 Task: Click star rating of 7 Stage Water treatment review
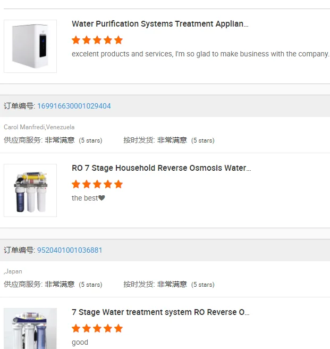[x=97, y=328]
